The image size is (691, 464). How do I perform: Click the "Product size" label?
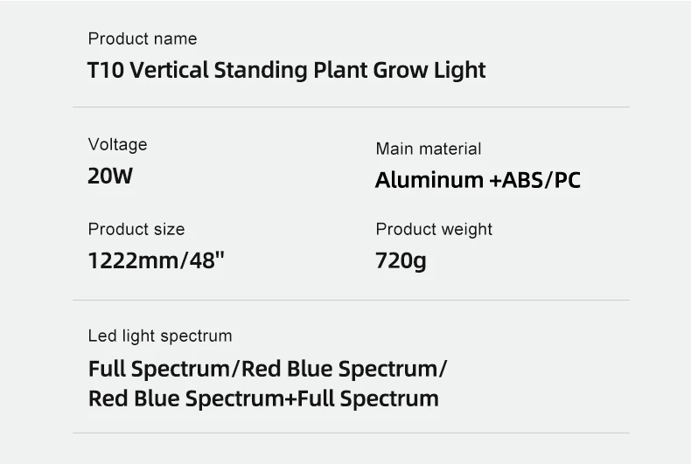136,230
